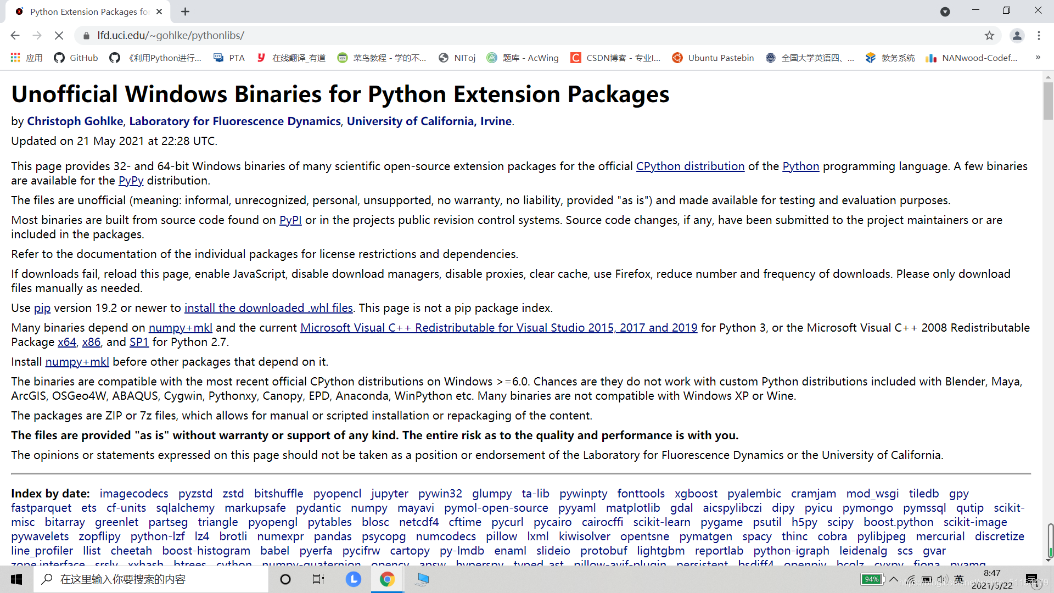This screenshot has height=593, width=1054.
Task: Open the CPython distribution link
Action: pyautogui.click(x=690, y=166)
